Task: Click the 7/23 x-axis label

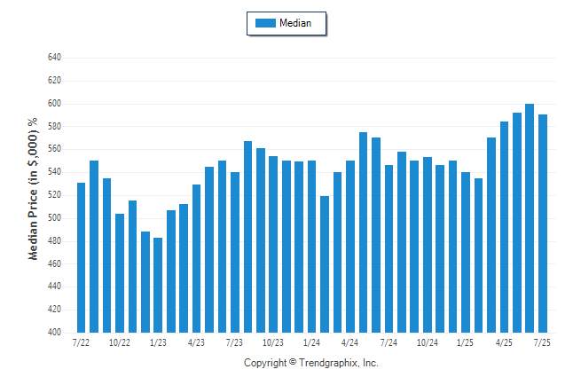Action: pos(234,342)
